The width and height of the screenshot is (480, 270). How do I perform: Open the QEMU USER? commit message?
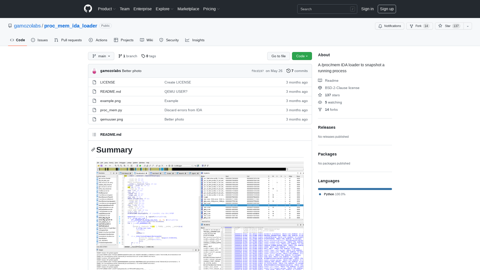[176, 91]
